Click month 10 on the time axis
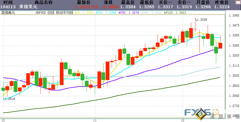Image resolution: width=241 pixels, height=122 pixels. click(3, 120)
